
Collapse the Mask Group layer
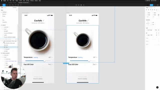click(x=1, y=45)
